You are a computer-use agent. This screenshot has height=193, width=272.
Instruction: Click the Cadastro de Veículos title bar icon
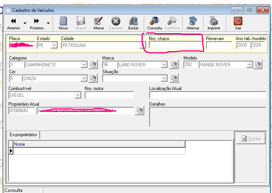pyautogui.click(x=8, y=10)
